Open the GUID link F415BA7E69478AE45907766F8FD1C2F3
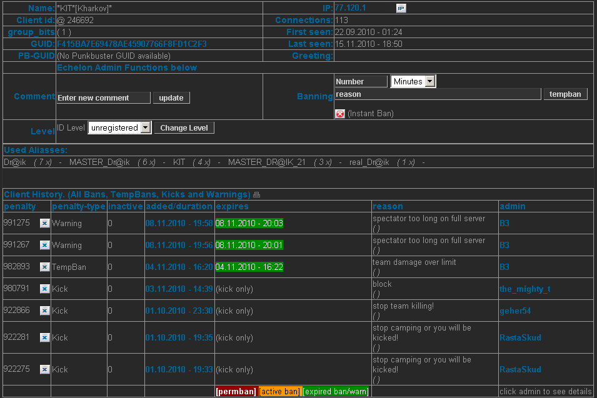The height and width of the screenshot is (398, 597). point(131,44)
